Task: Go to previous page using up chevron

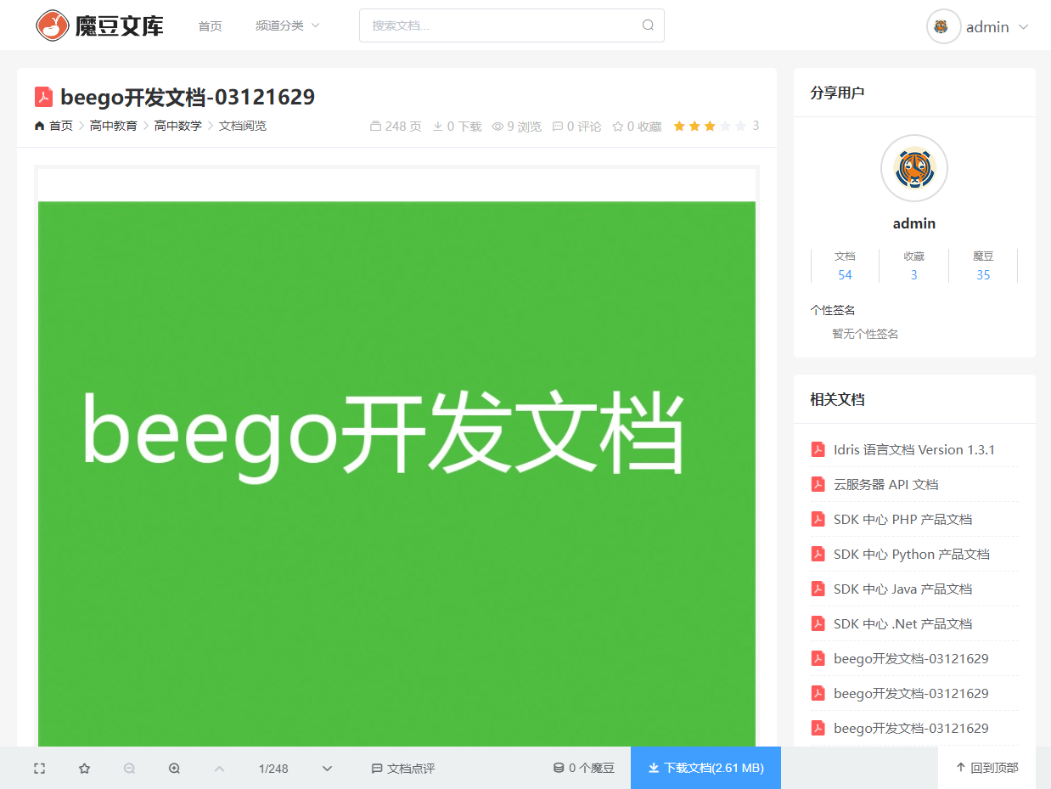Action: click(x=219, y=769)
